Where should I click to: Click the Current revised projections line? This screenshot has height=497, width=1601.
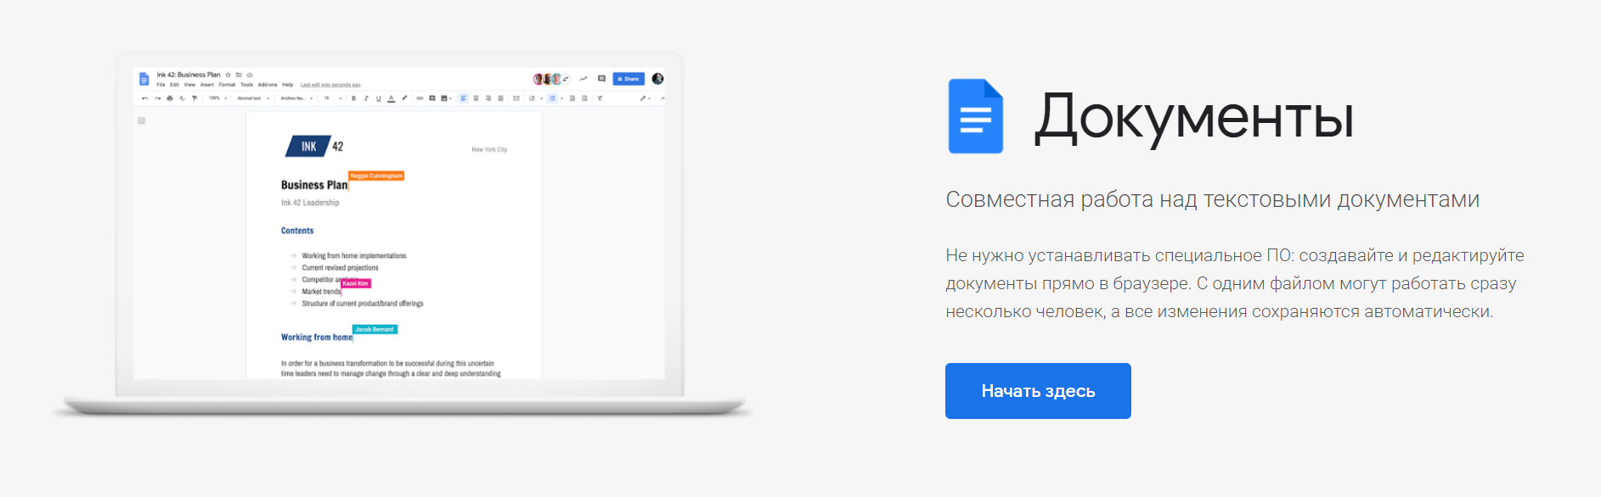tap(340, 267)
